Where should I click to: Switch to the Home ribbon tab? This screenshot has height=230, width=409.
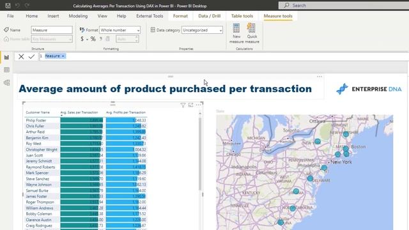click(x=32, y=16)
